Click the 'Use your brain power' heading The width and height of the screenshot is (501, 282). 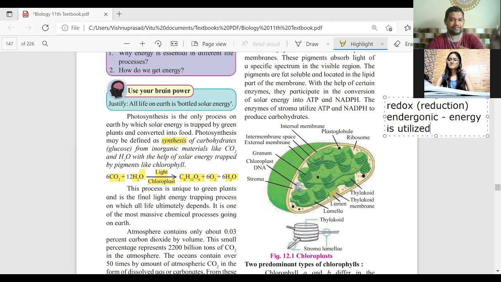click(159, 91)
